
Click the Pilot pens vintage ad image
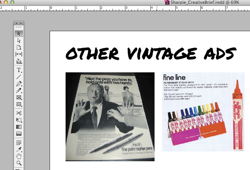110,116
